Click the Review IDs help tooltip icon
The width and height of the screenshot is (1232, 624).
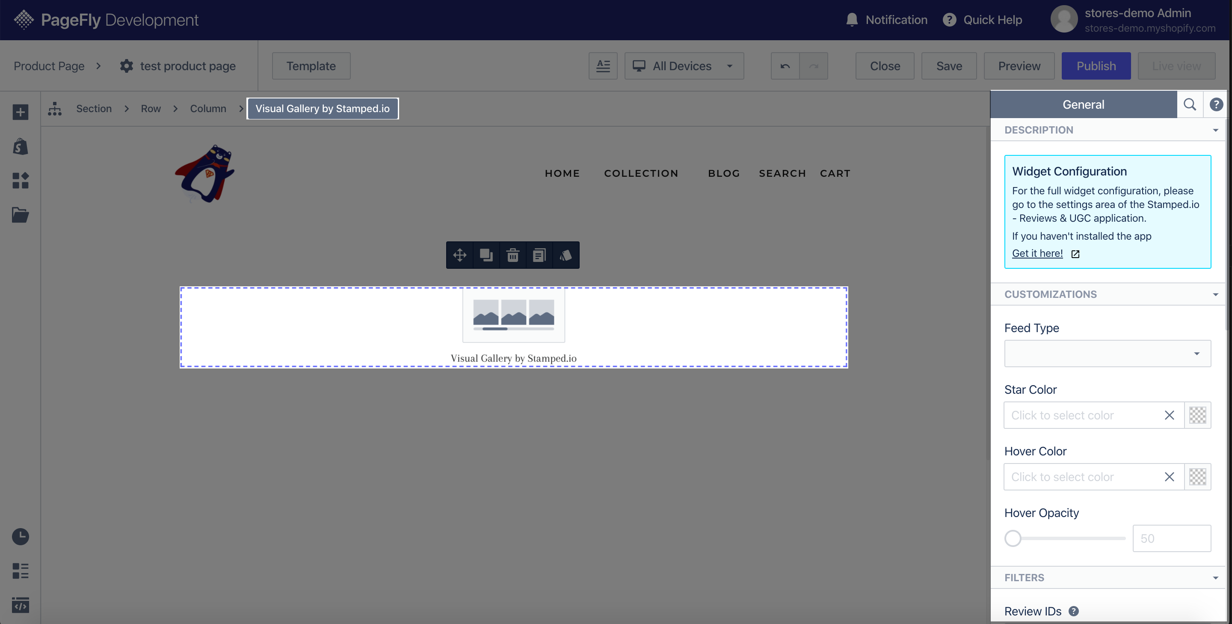[1074, 611]
